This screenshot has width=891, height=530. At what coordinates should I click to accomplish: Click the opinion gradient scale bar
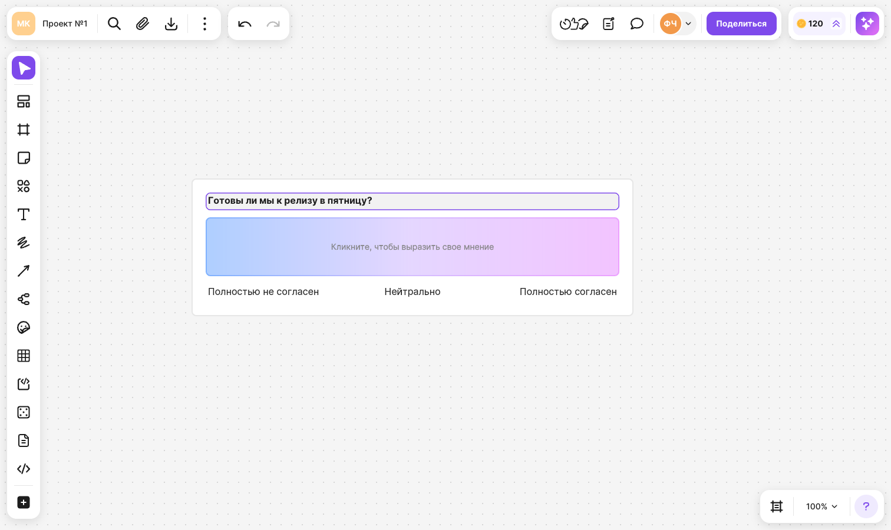[412, 247]
